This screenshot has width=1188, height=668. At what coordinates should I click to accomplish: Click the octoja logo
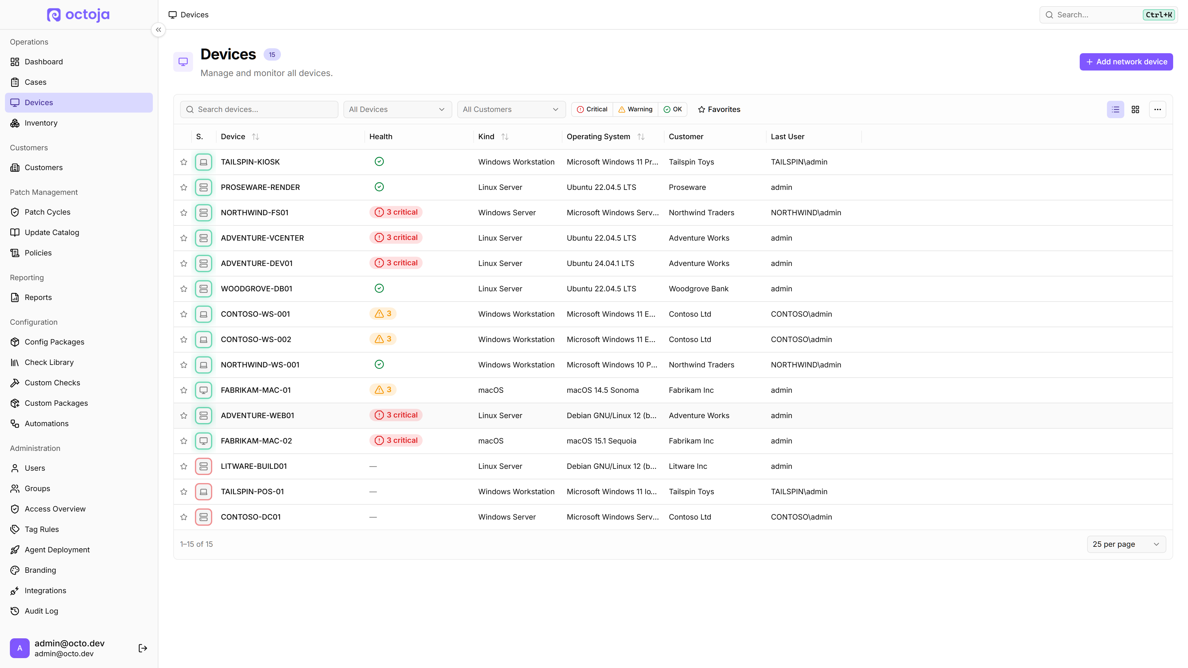pos(78,15)
